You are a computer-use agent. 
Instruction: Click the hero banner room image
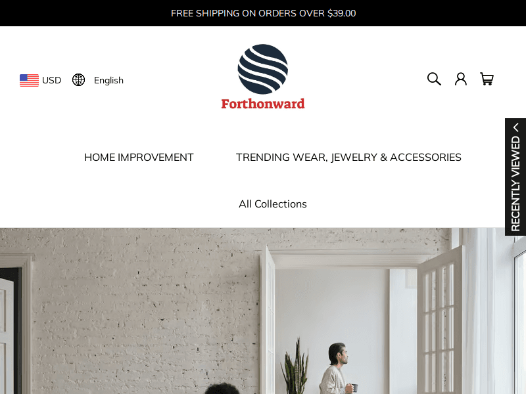pos(263,311)
